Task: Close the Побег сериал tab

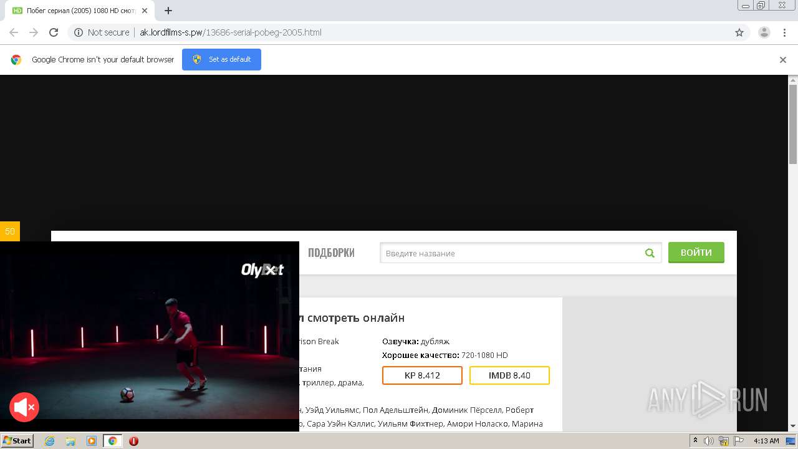Action: coord(145,11)
